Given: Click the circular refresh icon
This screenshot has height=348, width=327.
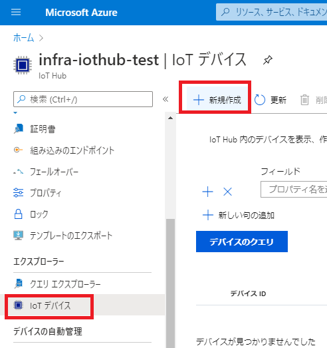Looking at the screenshot, I should coord(259,100).
